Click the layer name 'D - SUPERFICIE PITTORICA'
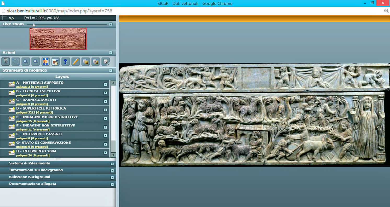Viewport: 390px width, 207px height. point(41,108)
